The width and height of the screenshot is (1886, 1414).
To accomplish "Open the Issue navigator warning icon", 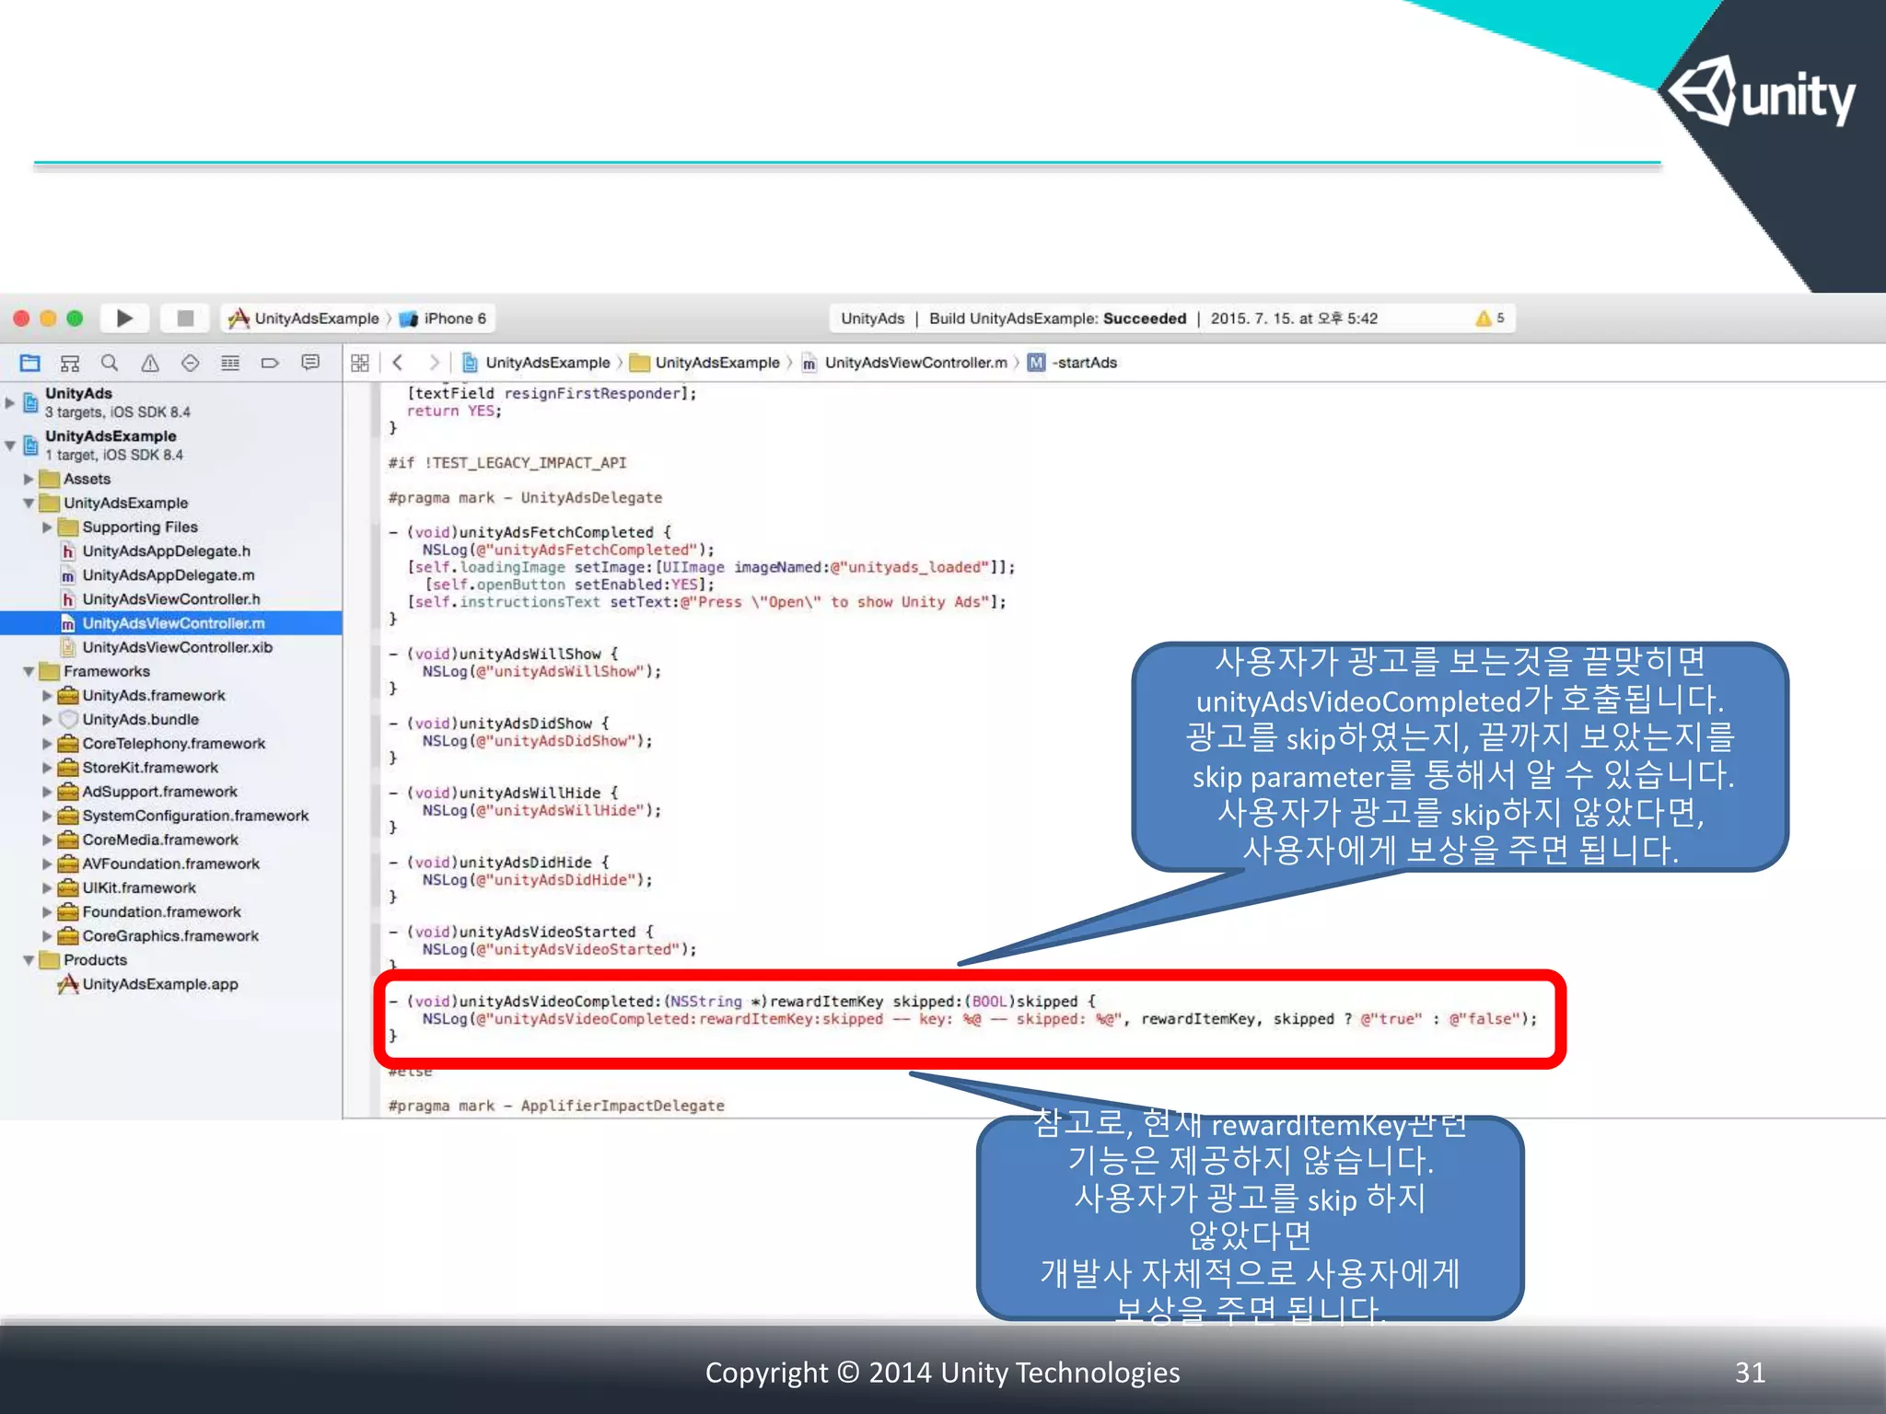I will (x=150, y=363).
